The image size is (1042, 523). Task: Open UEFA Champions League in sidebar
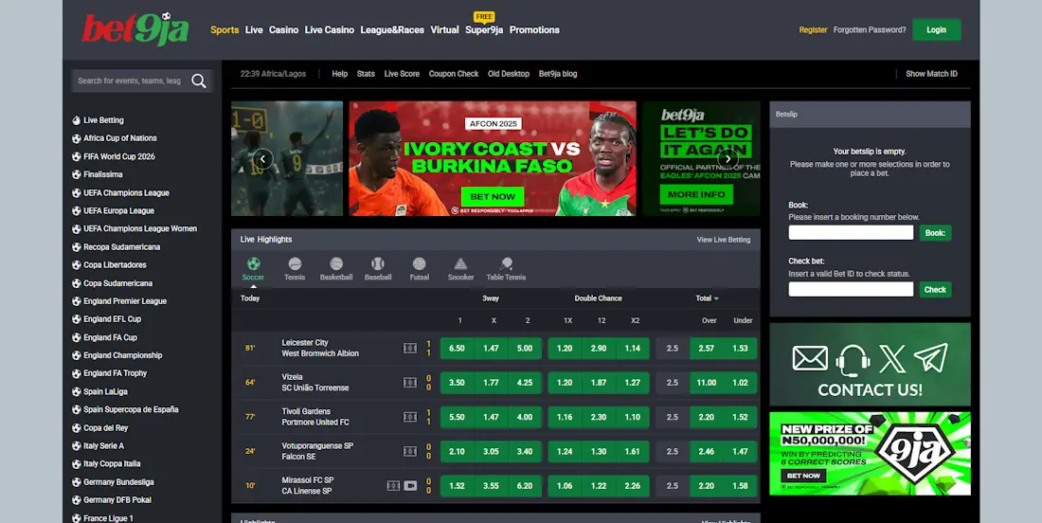pos(126,192)
